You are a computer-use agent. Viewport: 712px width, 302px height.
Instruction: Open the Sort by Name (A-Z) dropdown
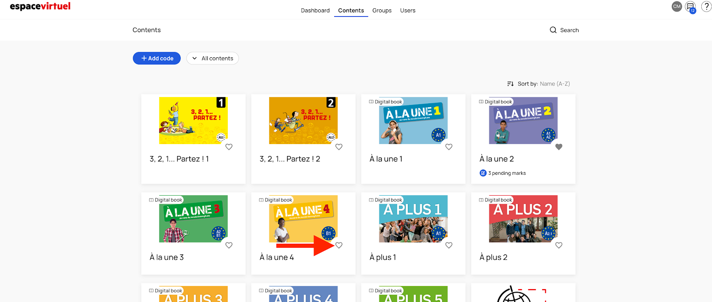click(554, 84)
